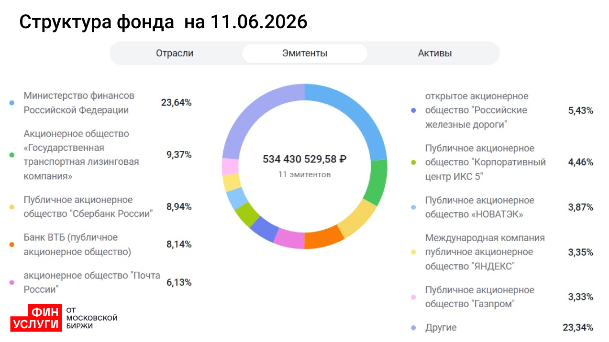Click light pink dot beside Газпром

pyautogui.click(x=414, y=297)
